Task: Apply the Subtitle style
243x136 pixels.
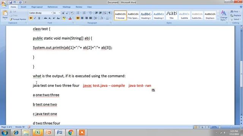Action: [185, 15]
